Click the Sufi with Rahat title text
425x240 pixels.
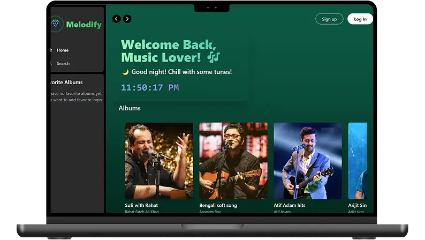click(x=141, y=205)
